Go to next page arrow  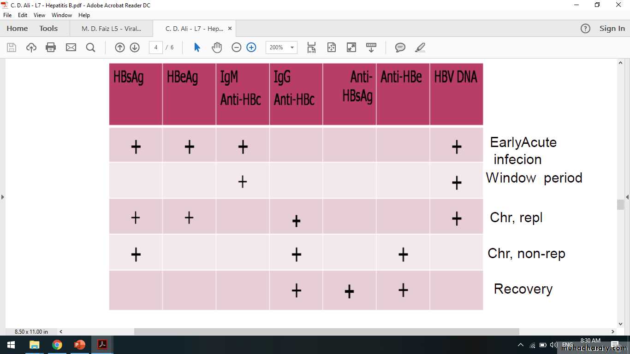[135, 47]
